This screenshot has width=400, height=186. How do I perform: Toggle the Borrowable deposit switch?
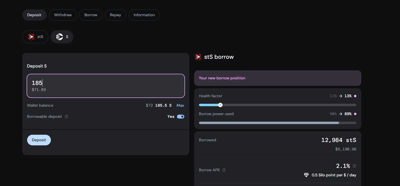click(x=181, y=117)
